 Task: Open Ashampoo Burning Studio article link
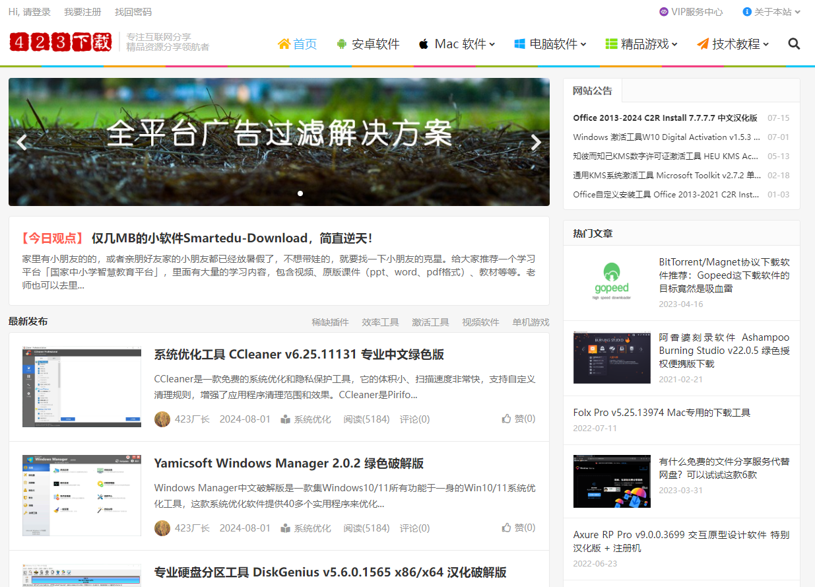point(724,351)
